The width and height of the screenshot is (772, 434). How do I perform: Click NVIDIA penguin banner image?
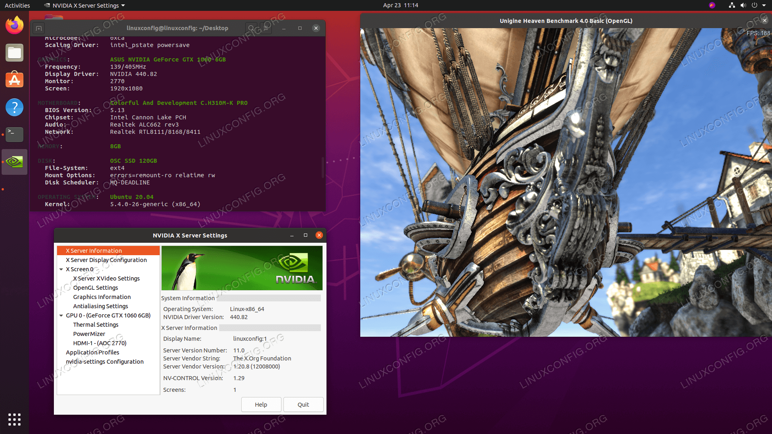(x=242, y=268)
